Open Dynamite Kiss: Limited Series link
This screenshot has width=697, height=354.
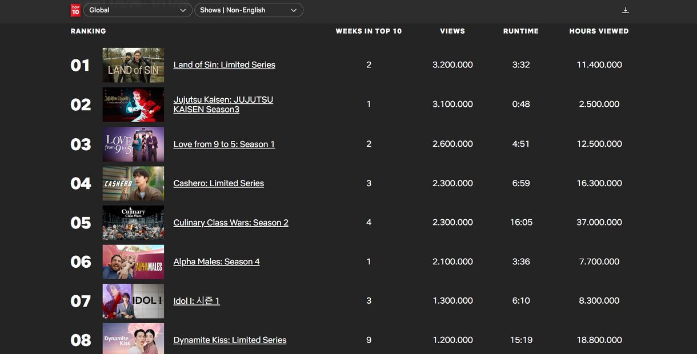pos(230,340)
